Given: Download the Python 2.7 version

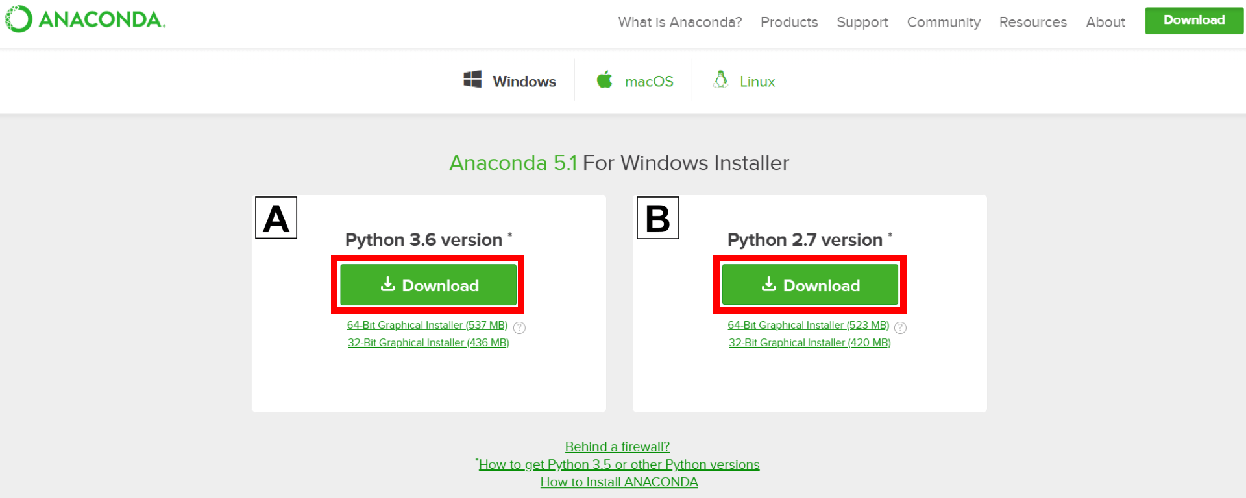Looking at the screenshot, I should point(809,285).
